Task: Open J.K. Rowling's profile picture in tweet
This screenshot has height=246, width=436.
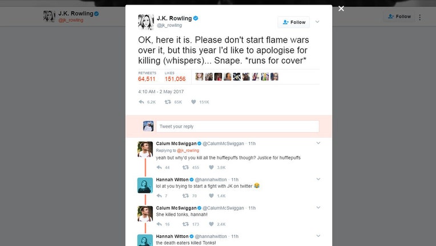Action: pos(146,21)
